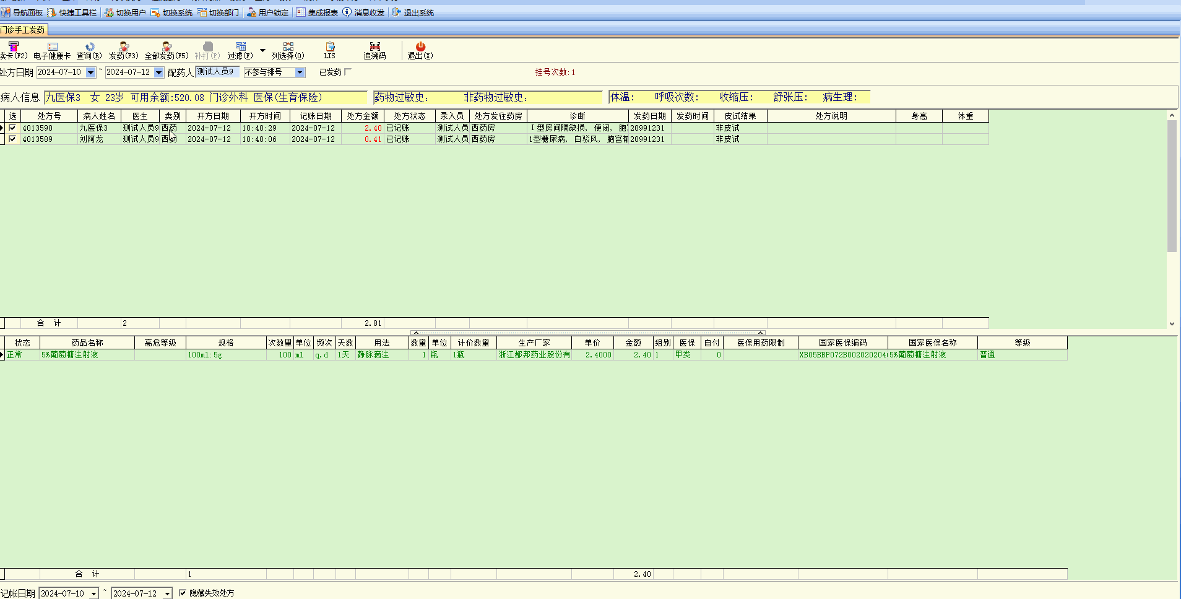Click the 电子健康卡 e-health card icon
This screenshot has width=1181, height=599.
click(x=53, y=46)
